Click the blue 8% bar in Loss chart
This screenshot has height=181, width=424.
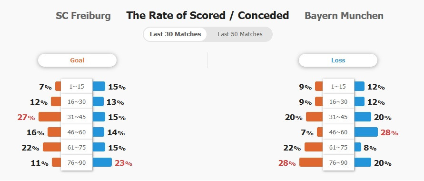point(357,147)
